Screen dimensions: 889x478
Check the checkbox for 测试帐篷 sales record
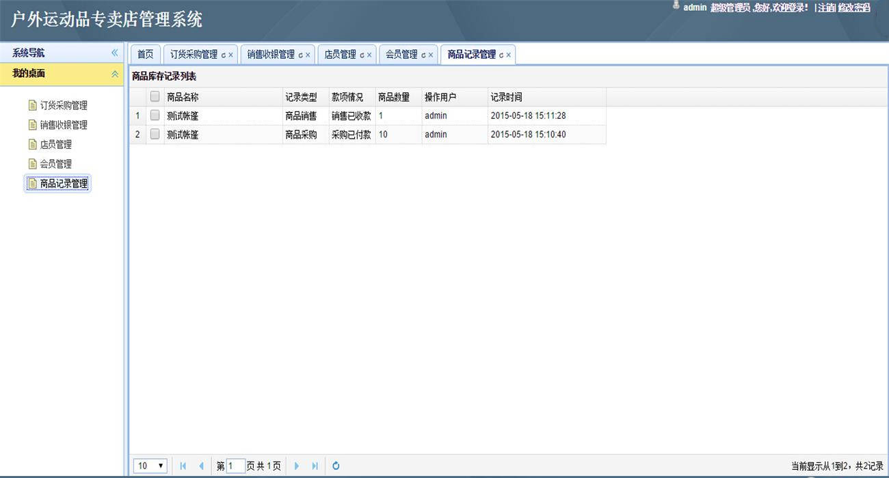click(x=155, y=115)
